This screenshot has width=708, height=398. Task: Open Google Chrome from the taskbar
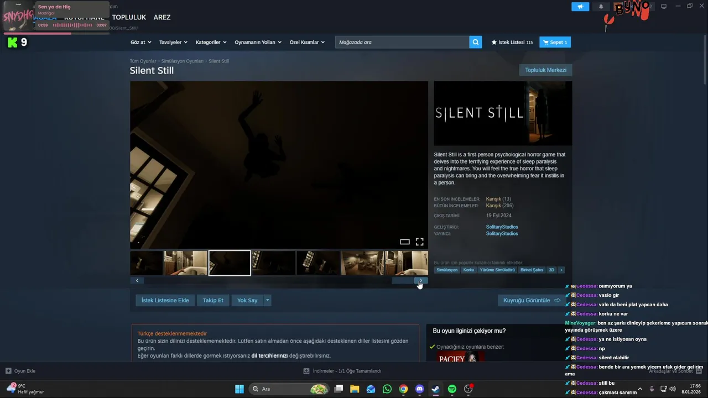(403, 389)
